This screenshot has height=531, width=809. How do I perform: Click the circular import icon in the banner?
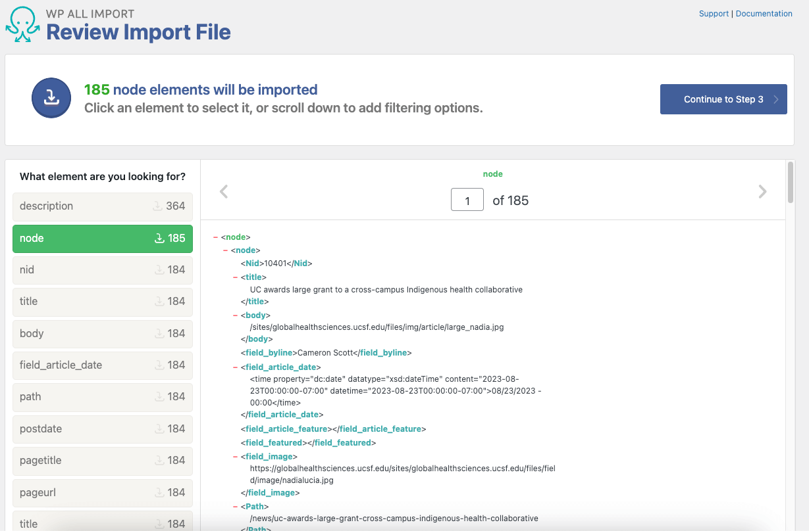(x=51, y=98)
